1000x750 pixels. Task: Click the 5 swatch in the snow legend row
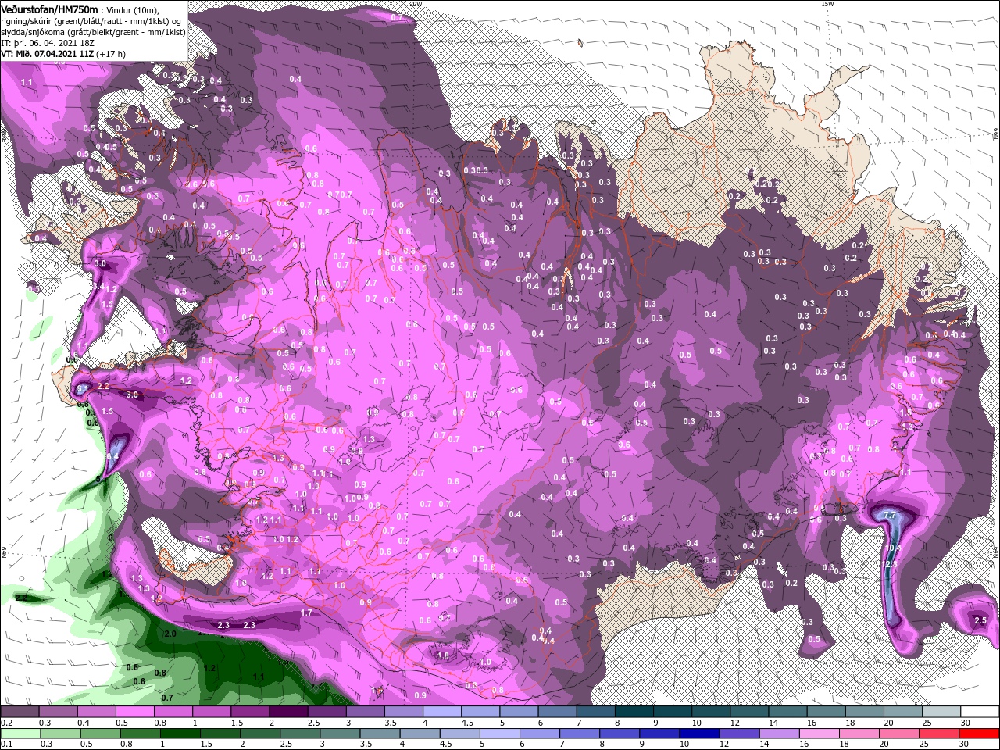(519, 712)
